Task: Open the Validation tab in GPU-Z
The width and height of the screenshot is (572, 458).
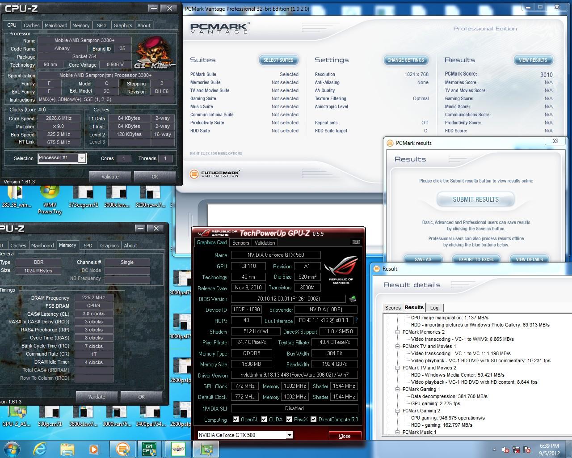Action: click(265, 243)
